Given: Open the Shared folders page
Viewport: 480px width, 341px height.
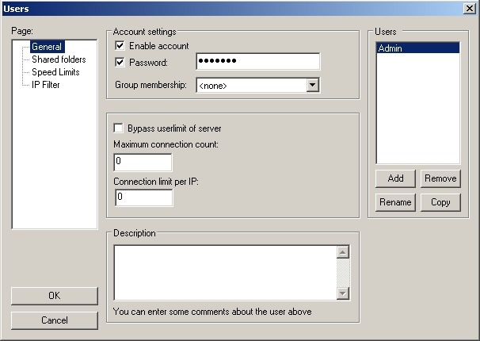Looking at the screenshot, I should [x=59, y=59].
